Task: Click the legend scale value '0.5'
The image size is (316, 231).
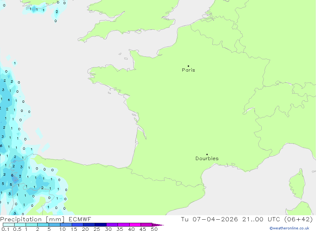Action: tap(17, 229)
